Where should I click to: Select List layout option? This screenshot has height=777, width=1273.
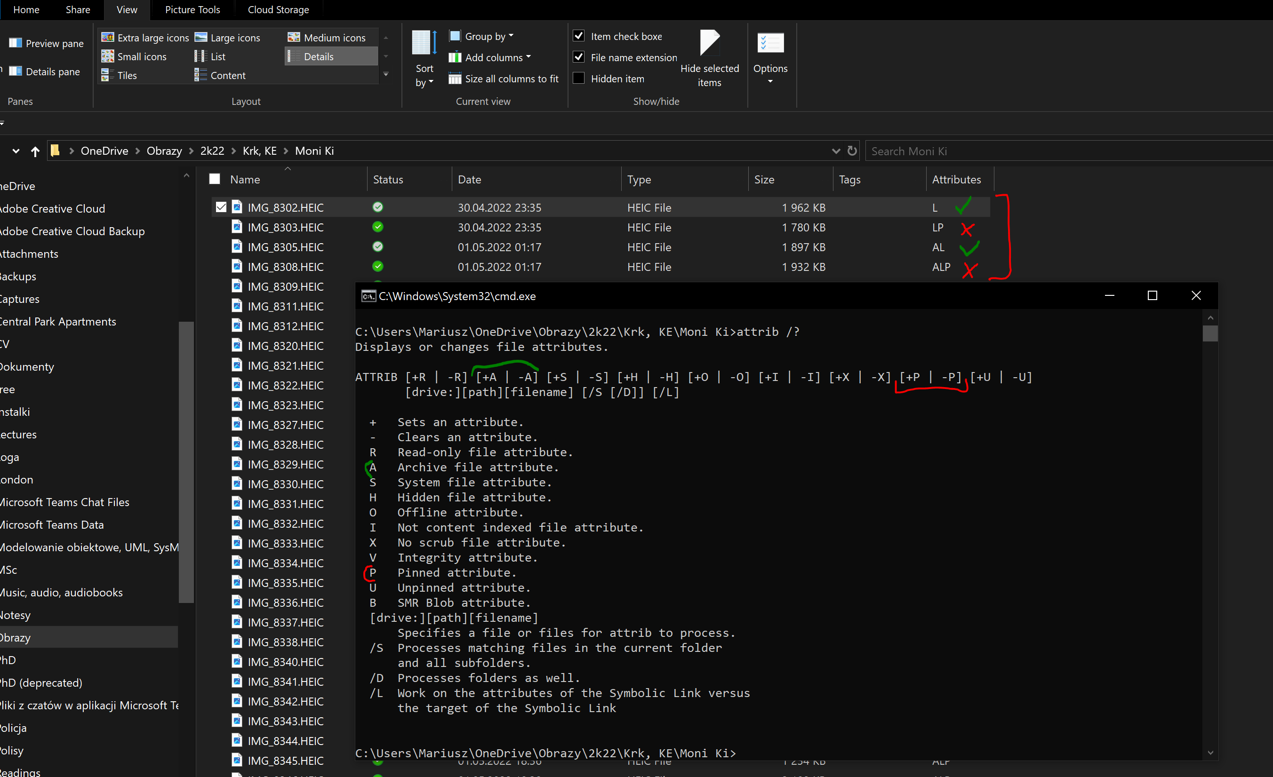(210, 56)
